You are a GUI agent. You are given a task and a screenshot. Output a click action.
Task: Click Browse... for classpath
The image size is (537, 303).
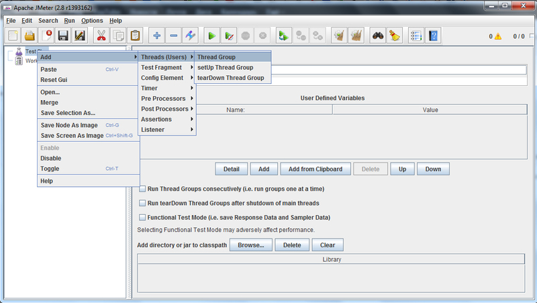250,245
